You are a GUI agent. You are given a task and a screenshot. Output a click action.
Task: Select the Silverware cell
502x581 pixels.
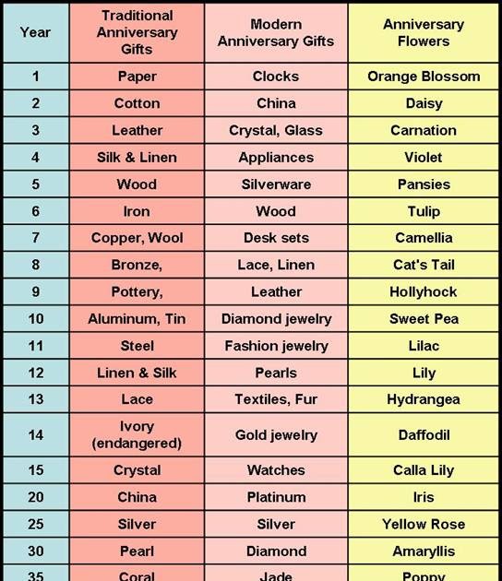pyautogui.click(x=276, y=184)
